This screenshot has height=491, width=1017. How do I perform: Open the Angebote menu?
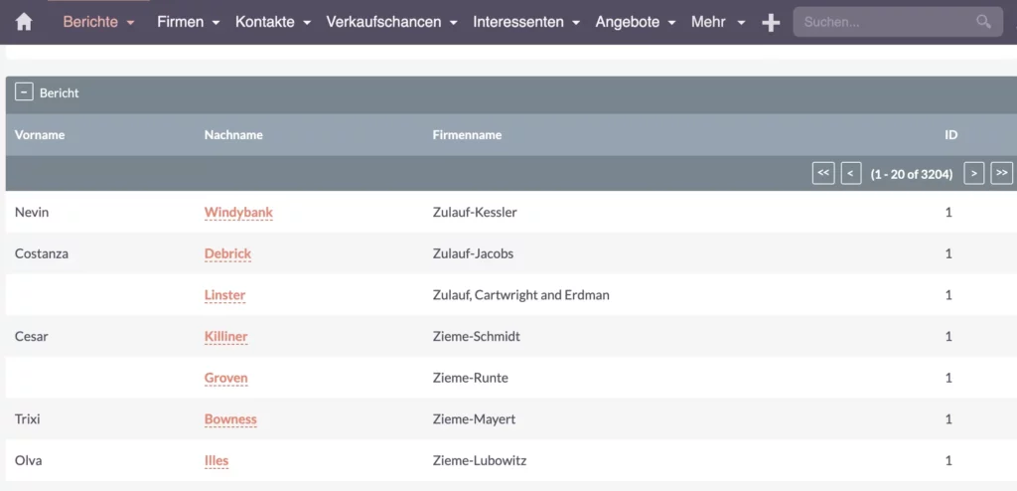(636, 22)
